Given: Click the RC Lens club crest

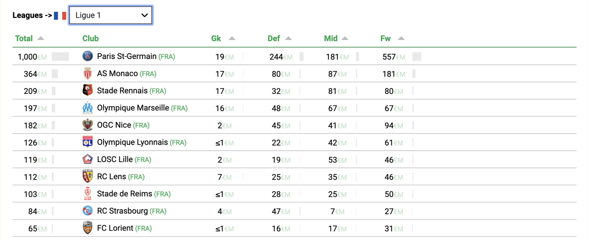Looking at the screenshot, I should tap(88, 176).
